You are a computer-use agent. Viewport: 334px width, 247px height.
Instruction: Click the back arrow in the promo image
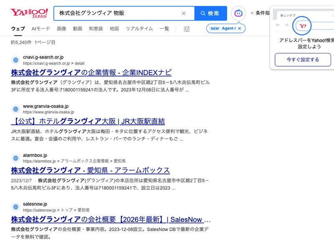278,25
